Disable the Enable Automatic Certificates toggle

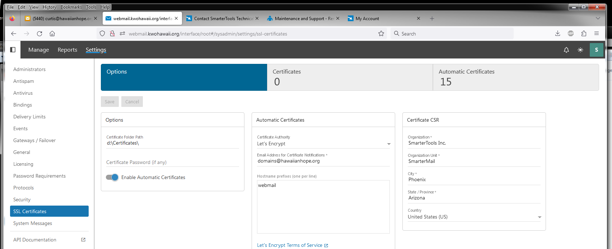point(112,177)
